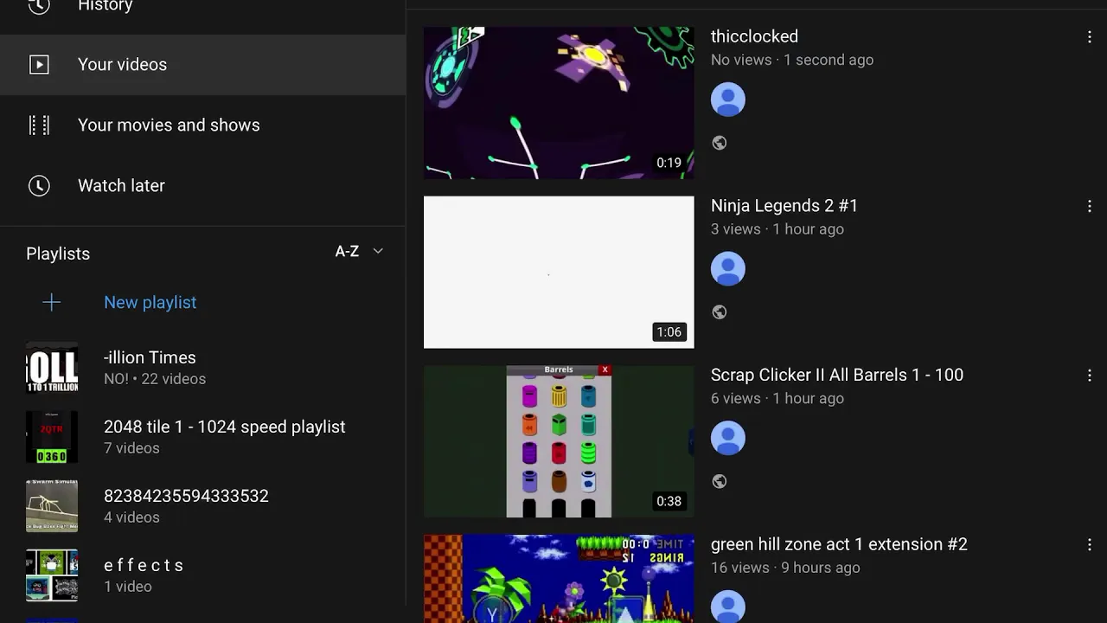Play the green hill zone video thumbnail
The height and width of the screenshot is (623, 1107).
[x=559, y=579]
